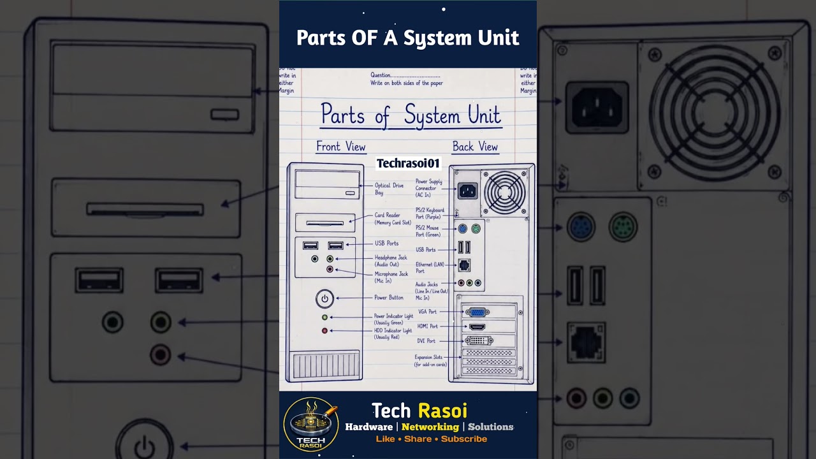Click the blue VGA connector in the Back View

477,312
